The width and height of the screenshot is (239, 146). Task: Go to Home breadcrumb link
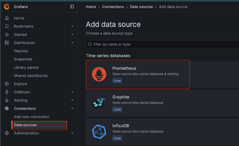(91, 6)
